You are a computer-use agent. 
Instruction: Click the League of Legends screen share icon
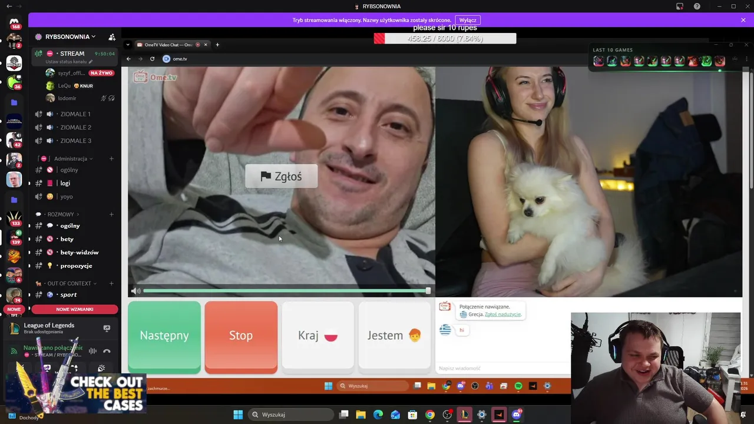(x=107, y=328)
